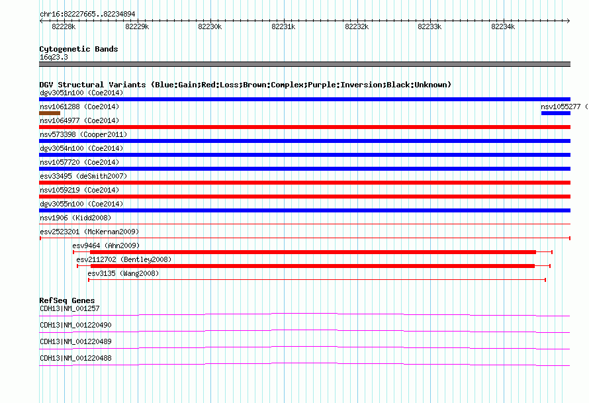Click the magenta intron line for NM_001257
589x403 pixels.
point(304,314)
